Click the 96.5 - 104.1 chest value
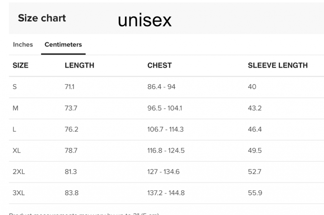This screenshot has width=324, height=215. (165, 108)
